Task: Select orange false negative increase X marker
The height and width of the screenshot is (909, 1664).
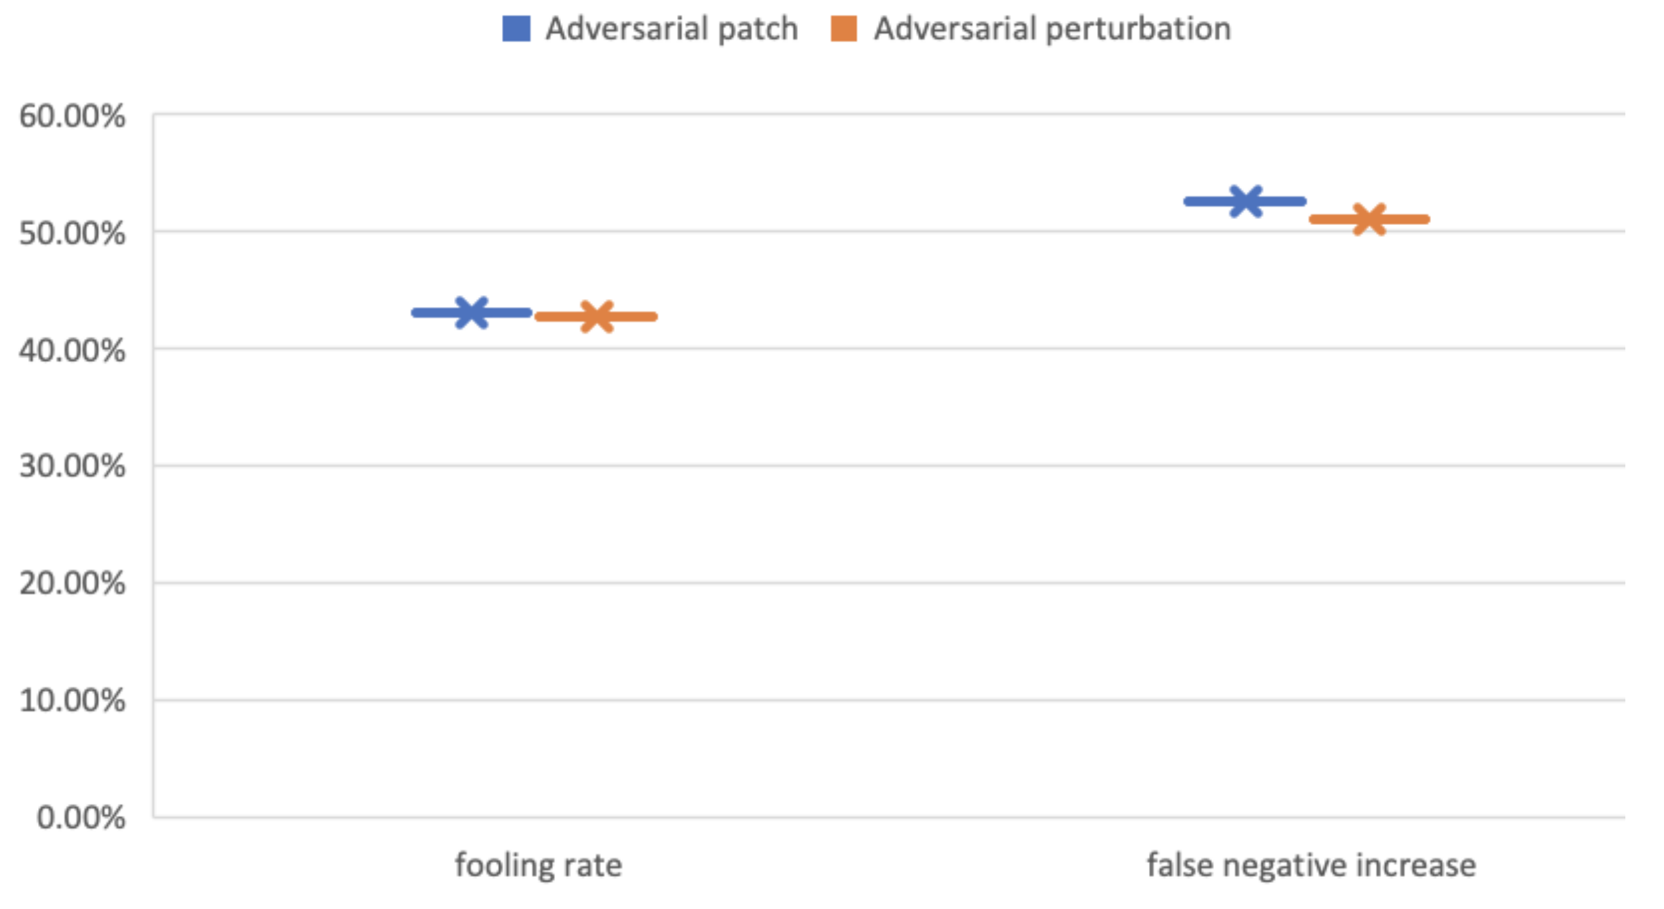Action: tap(1369, 219)
